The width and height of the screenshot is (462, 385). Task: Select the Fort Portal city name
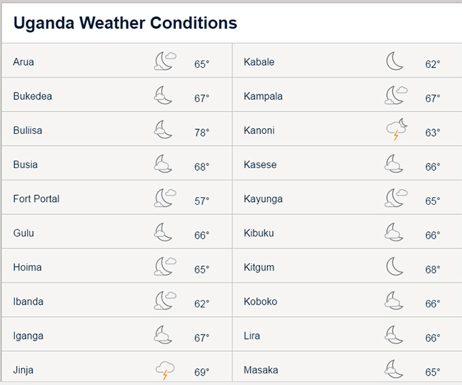36,199
